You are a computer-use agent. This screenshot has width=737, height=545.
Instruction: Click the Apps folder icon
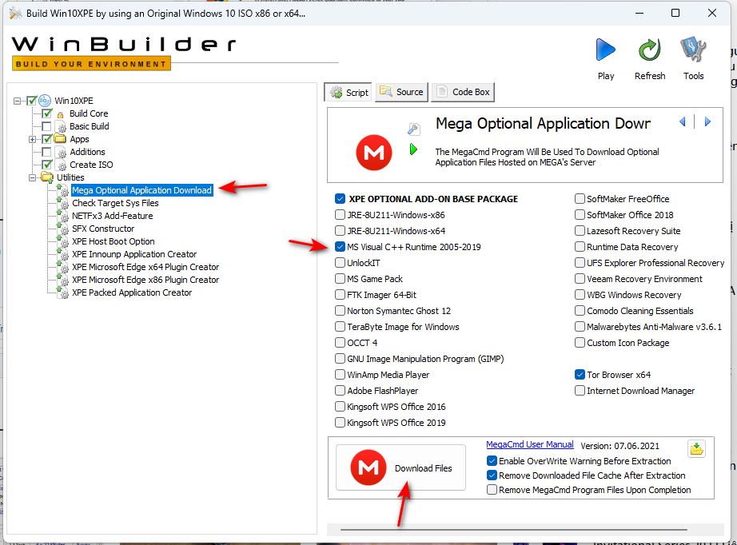[x=60, y=138]
